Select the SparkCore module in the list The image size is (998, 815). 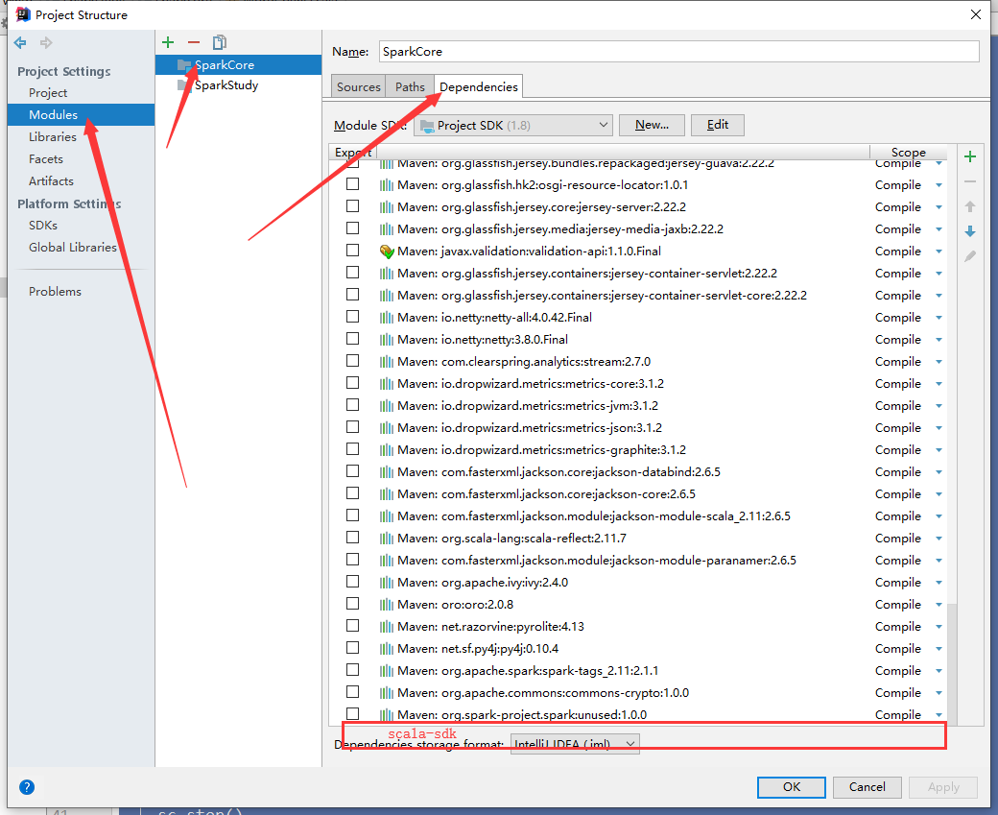(238, 65)
